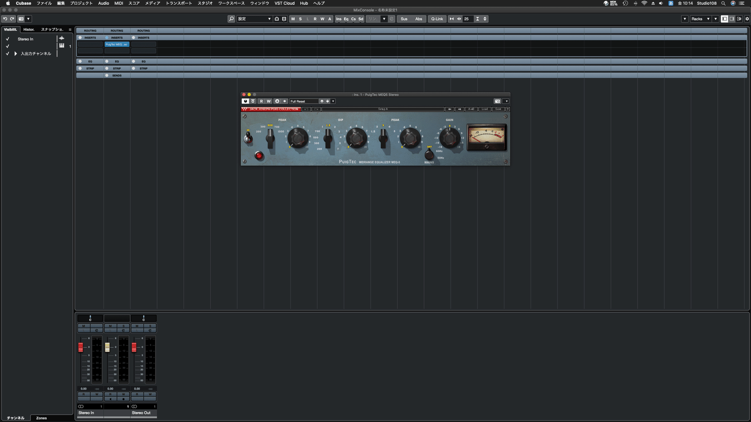Open the dropdown arrow beside plugin snapshot icon

click(x=506, y=101)
